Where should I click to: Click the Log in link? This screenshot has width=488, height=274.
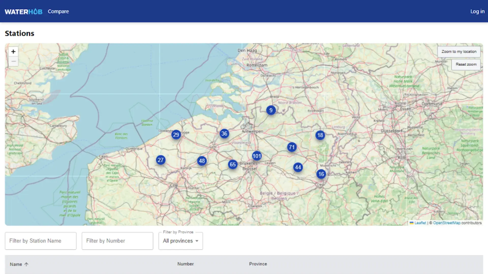477,11
